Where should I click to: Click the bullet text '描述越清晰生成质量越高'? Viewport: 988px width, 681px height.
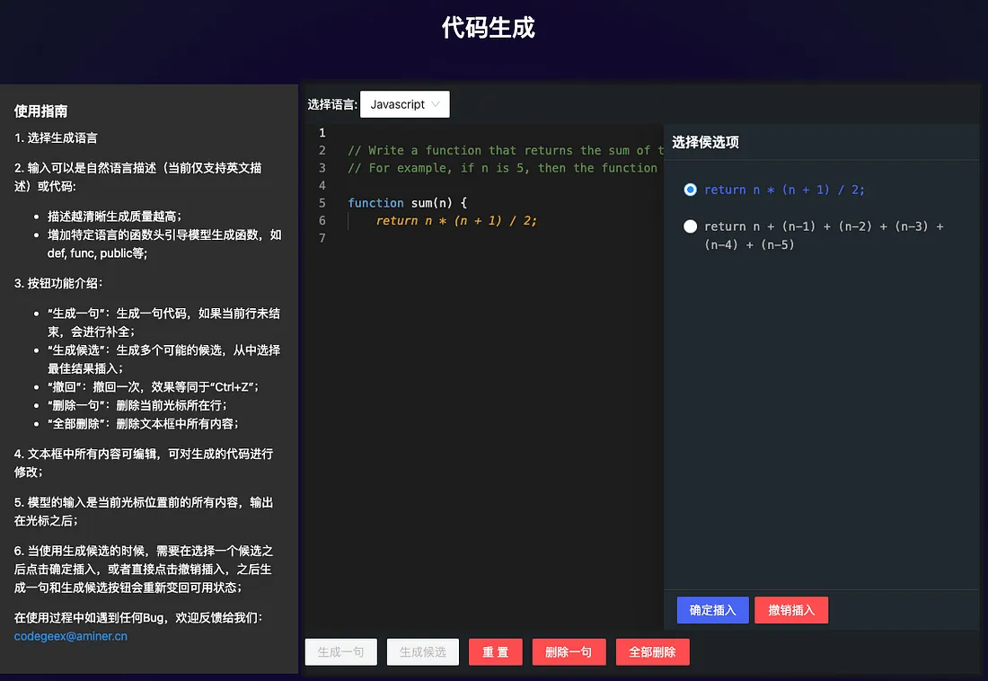click(x=115, y=217)
